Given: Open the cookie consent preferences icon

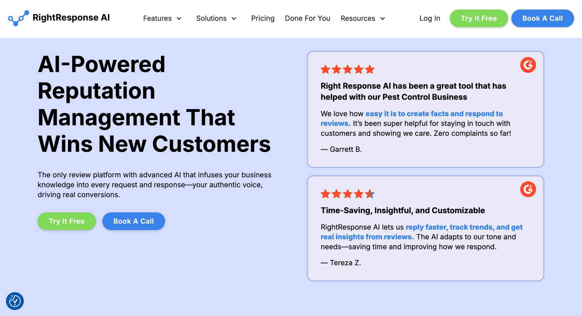Looking at the screenshot, I should point(15,301).
